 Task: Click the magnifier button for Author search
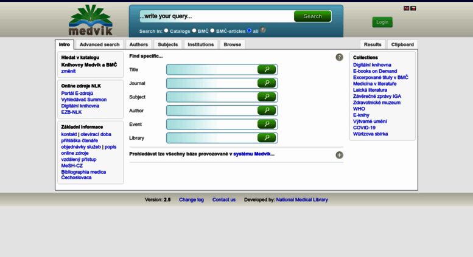click(267, 111)
